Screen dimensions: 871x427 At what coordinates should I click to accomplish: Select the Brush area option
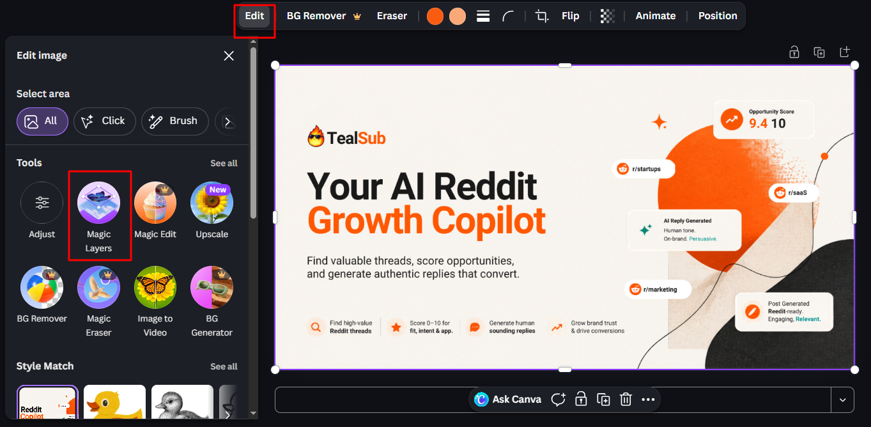175,121
